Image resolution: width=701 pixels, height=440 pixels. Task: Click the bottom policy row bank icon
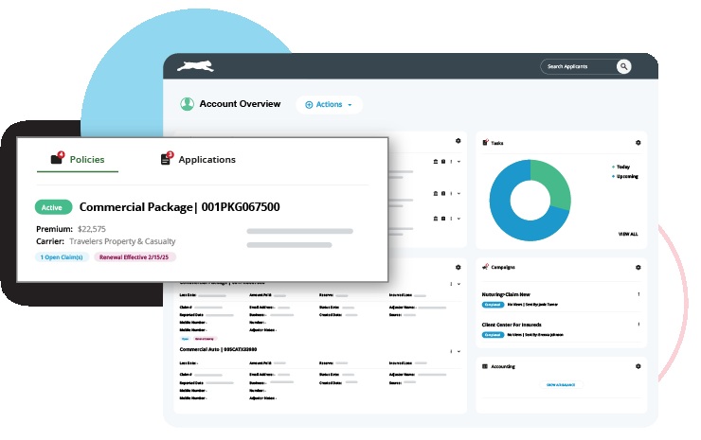(x=436, y=219)
